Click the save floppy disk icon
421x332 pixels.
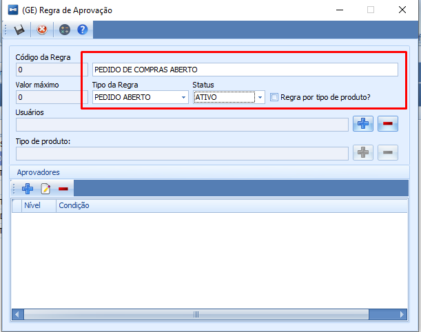[19, 30]
